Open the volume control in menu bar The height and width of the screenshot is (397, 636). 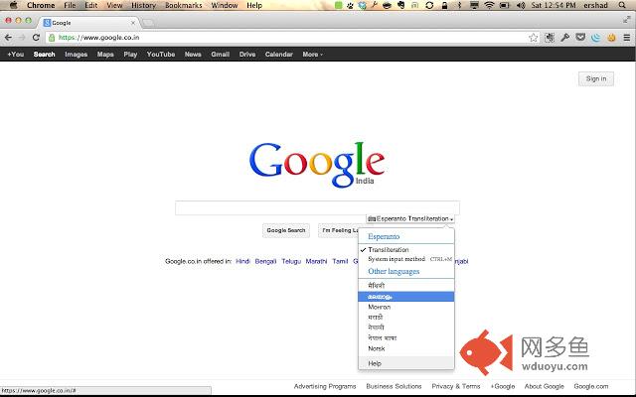pos(521,5)
